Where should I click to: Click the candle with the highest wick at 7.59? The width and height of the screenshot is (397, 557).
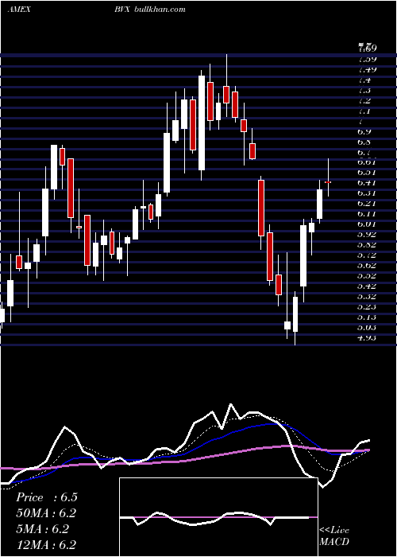pos(226,95)
